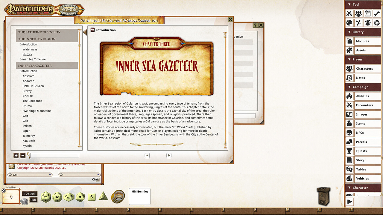Viewport: 383px width, 215px height.
Task: Go to the next page arrow
Action: point(169,155)
